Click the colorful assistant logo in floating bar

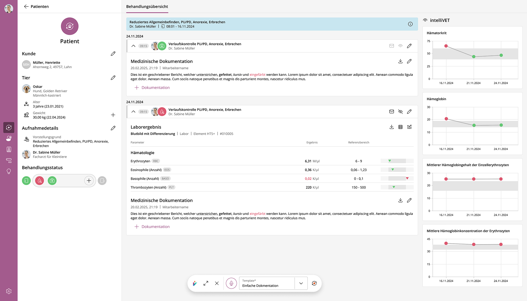[x=195, y=283]
